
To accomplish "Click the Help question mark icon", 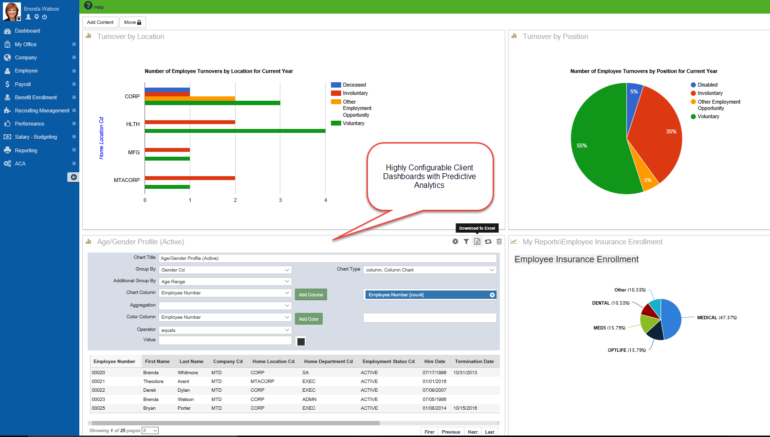I will click(x=88, y=5).
